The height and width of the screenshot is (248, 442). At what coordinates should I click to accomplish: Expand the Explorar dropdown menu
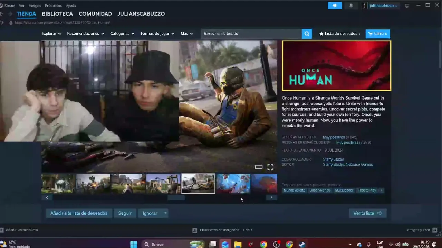pos(51,33)
